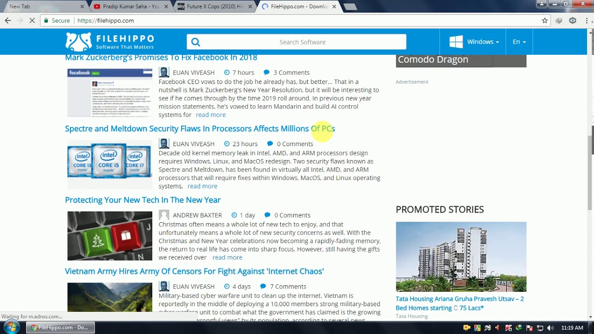Open Spectre and Meltdown Security Flaws article

200,128
